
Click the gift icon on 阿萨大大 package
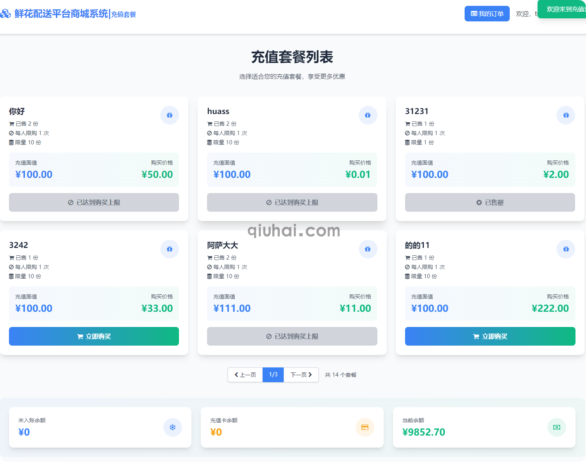[x=368, y=249]
